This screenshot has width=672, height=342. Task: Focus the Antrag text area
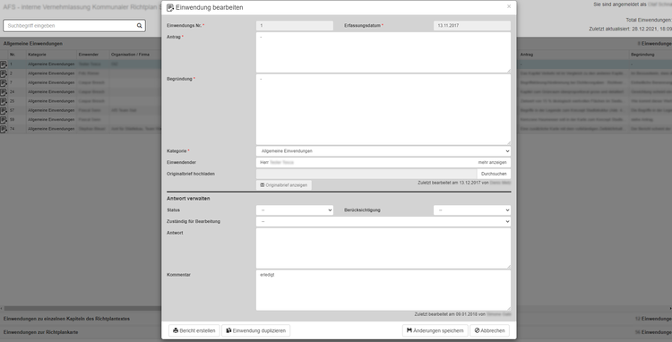point(383,53)
